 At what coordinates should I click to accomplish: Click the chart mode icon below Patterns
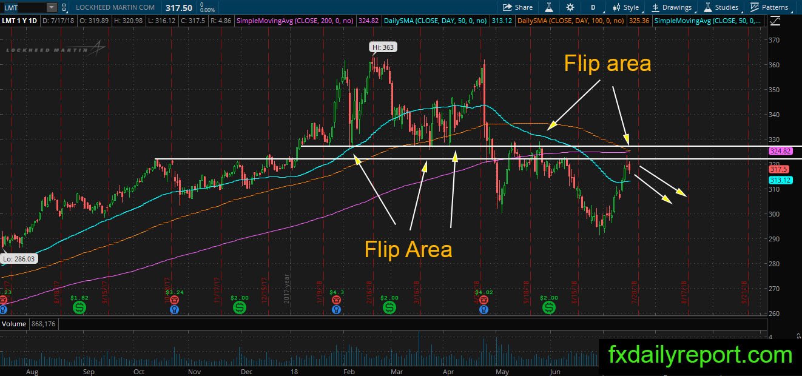click(x=775, y=21)
